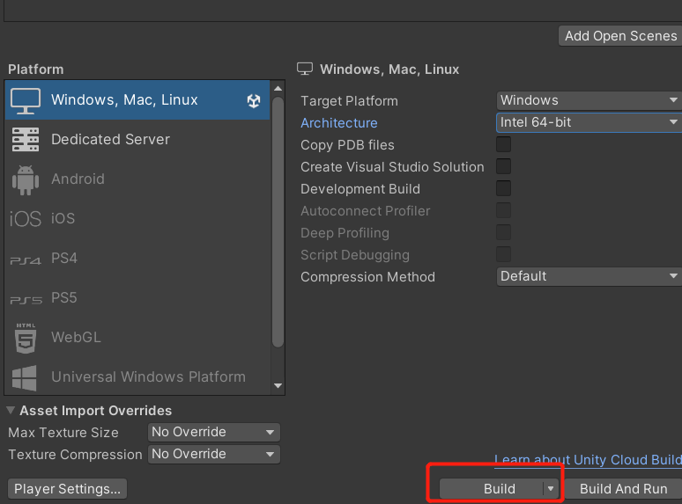Select the Android platform entry
The height and width of the screenshot is (504, 682).
coord(137,179)
